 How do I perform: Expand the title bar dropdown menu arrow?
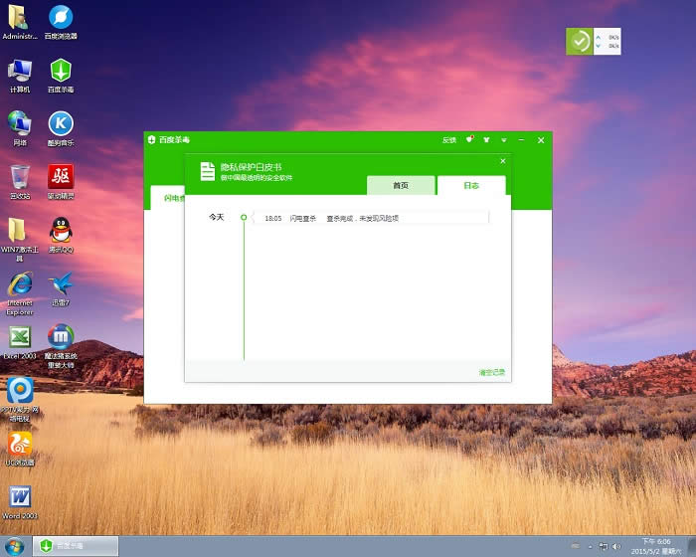tap(503, 140)
